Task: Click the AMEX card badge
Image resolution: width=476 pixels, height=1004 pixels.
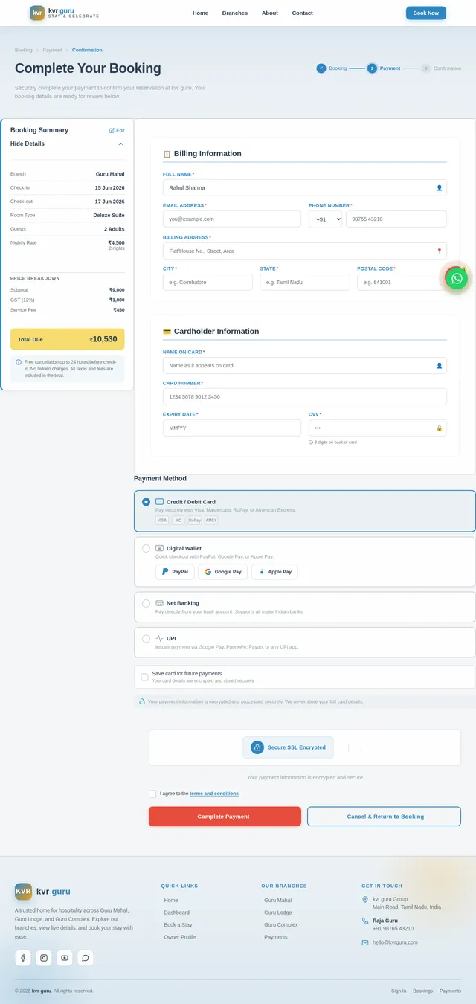Action: click(x=211, y=521)
